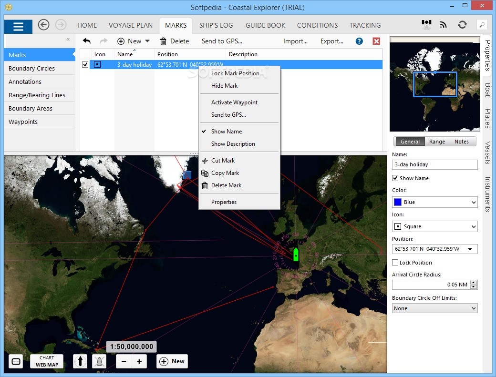This screenshot has height=377, width=496.
Task: Increase Arrival Circle Radius with up stepper
Action: coord(474,283)
